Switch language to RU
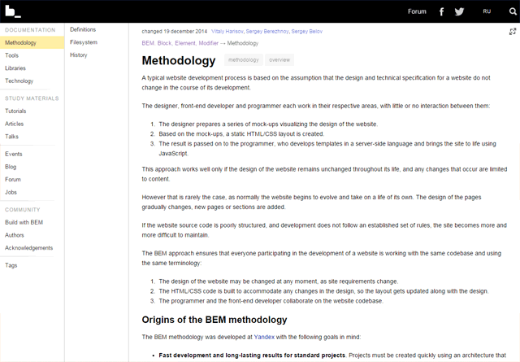 (487, 11)
